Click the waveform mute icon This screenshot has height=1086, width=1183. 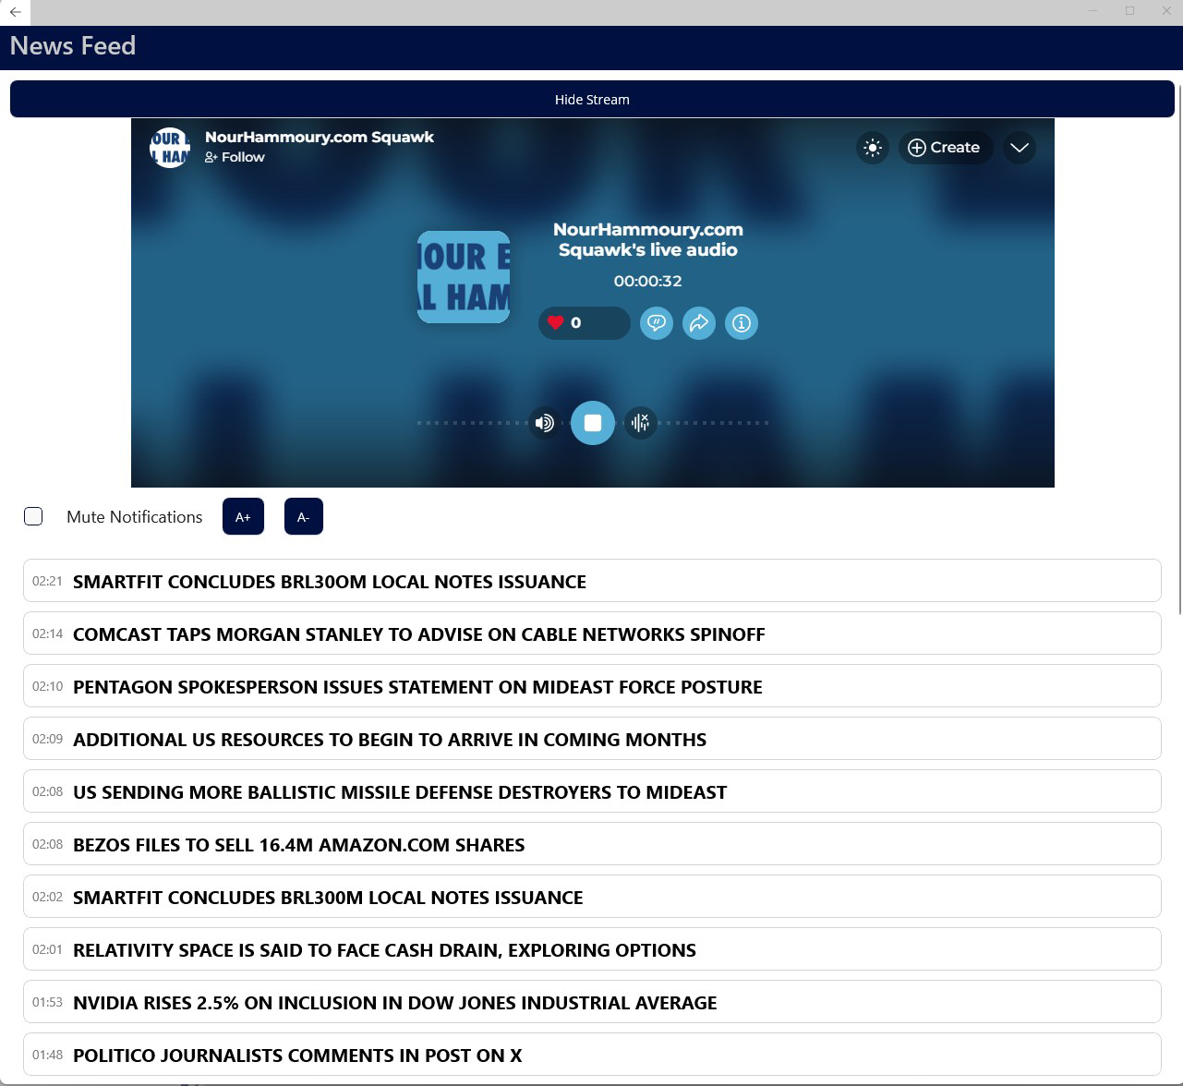pos(640,423)
